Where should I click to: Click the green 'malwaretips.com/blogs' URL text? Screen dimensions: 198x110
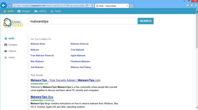(x=42, y=100)
